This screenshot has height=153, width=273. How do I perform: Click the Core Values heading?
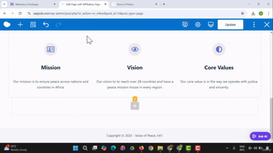pos(219,68)
